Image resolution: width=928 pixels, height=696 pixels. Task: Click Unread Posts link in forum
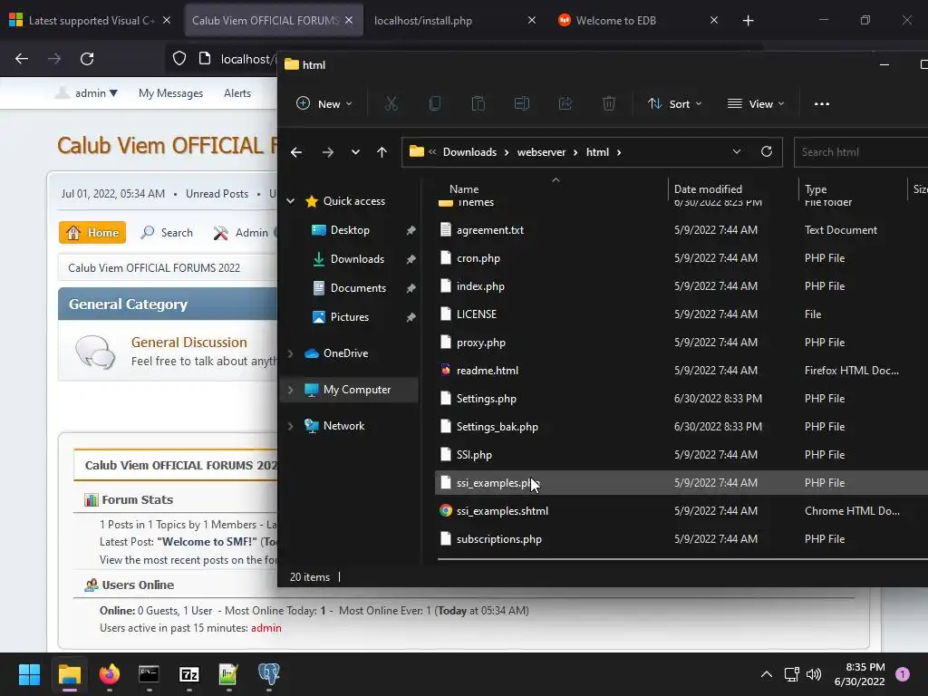217,194
